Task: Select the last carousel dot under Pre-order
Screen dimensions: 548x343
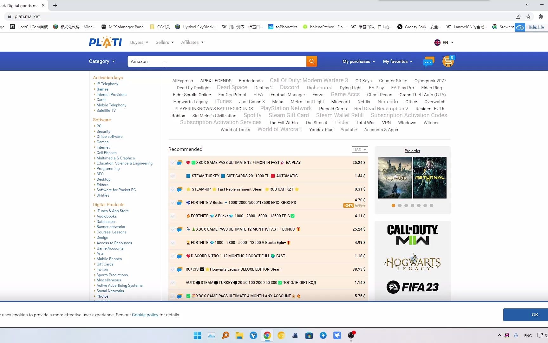Action: click(432, 205)
